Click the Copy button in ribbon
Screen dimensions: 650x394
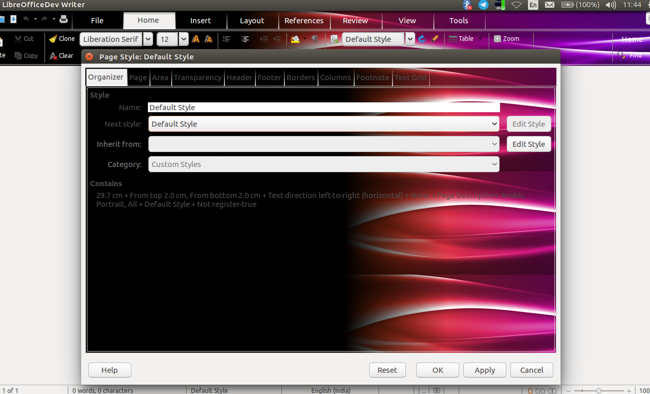[x=26, y=55]
